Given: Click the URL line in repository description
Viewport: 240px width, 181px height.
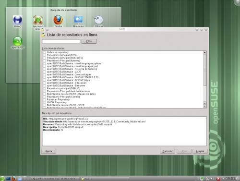Looking at the screenshot, I should point(66,119).
